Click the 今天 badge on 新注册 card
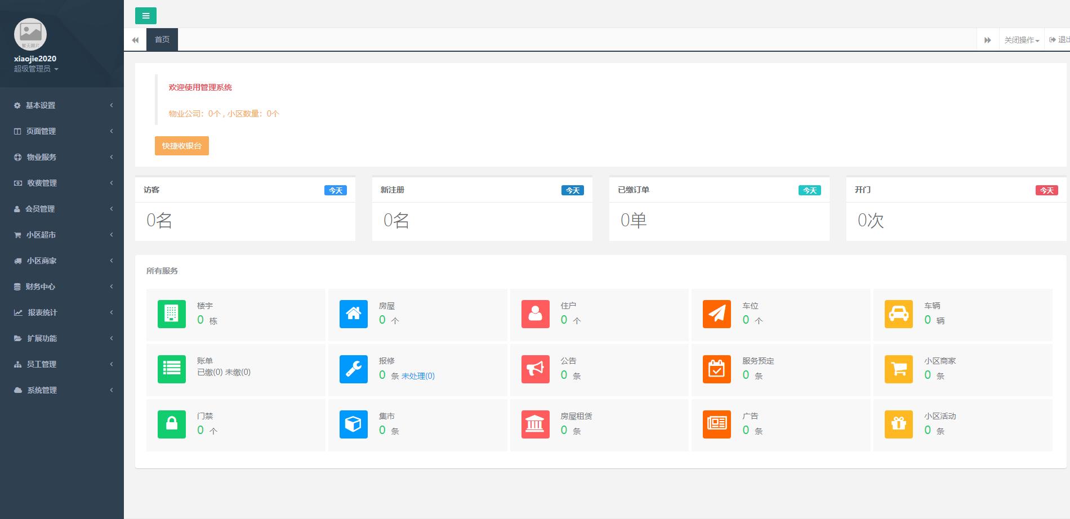This screenshot has width=1070, height=519. [x=573, y=190]
